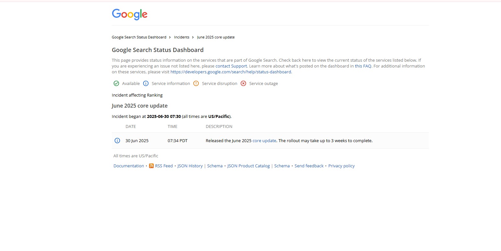Click the green Available status icon
The height and width of the screenshot is (251, 501).
[x=116, y=83]
